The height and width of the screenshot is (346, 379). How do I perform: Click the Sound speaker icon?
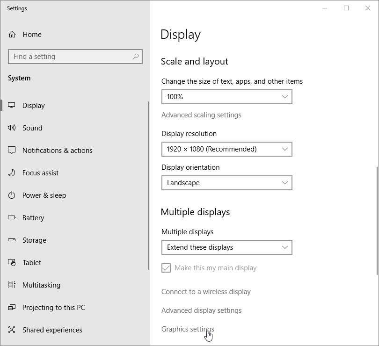point(12,128)
